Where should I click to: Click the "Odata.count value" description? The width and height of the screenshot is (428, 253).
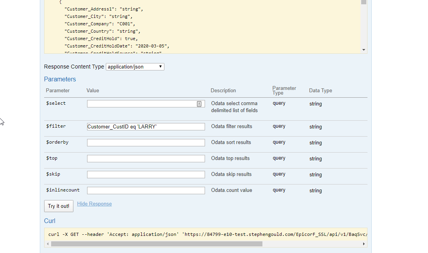click(232, 190)
